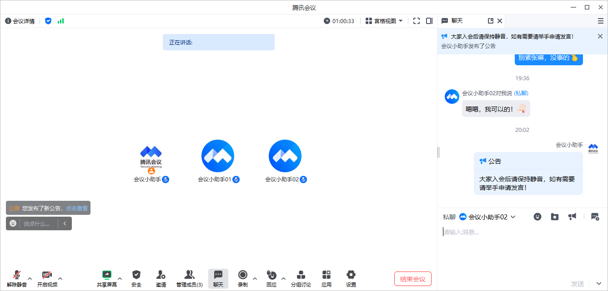Open the grid view layout dropdown
Image resolution: width=608 pixels, height=291 pixels.
click(x=384, y=21)
